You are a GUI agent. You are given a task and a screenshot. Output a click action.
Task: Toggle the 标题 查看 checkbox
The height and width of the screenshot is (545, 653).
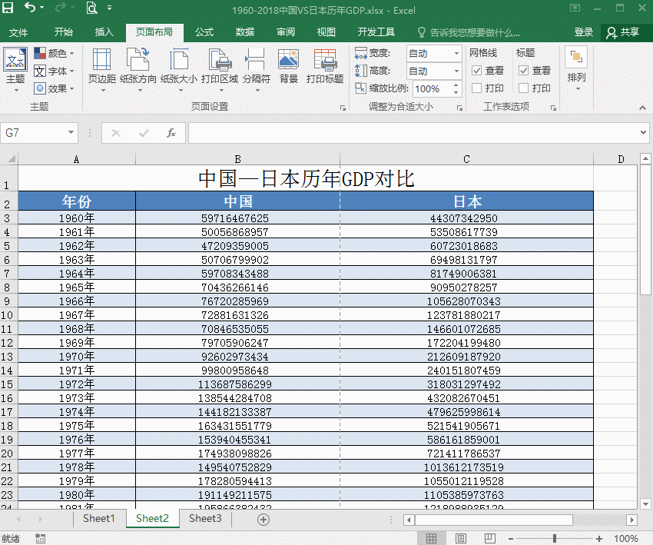[x=524, y=71]
